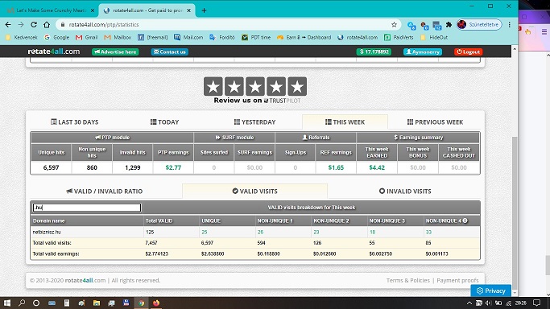The width and height of the screenshot is (550, 309).
Task: Bookmark this page with the star icon
Action: tap(394, 24)
